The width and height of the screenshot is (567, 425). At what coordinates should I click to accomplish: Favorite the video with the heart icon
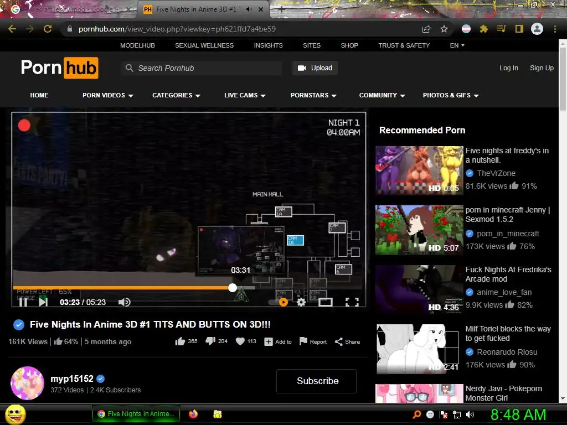240,341
